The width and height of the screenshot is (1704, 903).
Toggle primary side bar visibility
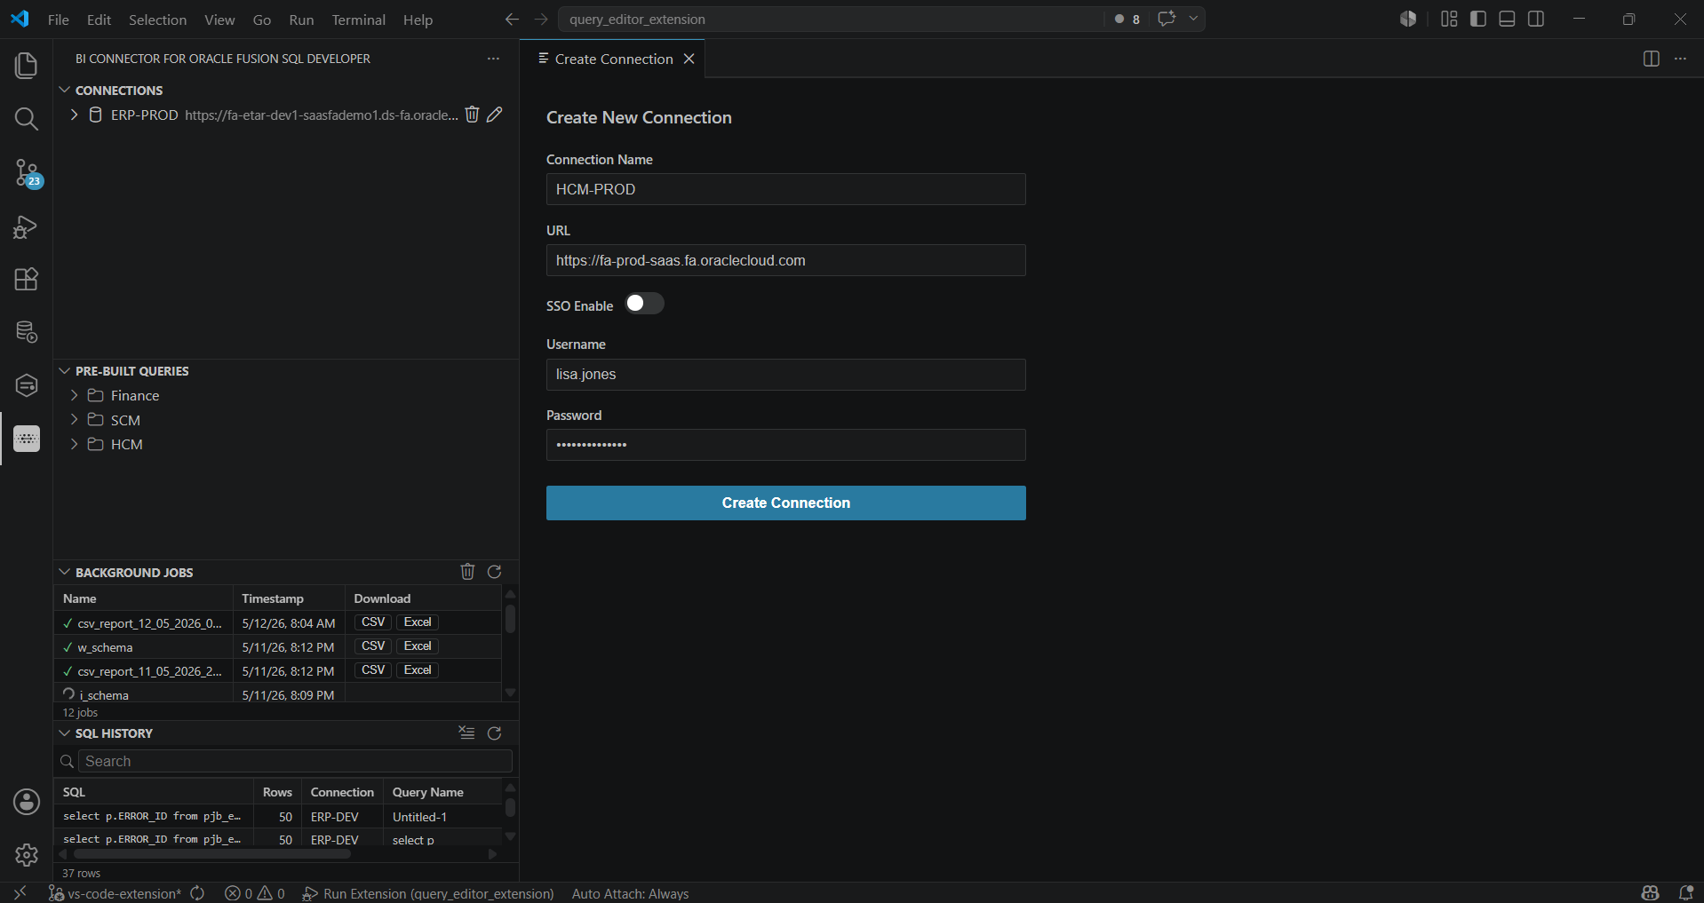click(1478, 19)
